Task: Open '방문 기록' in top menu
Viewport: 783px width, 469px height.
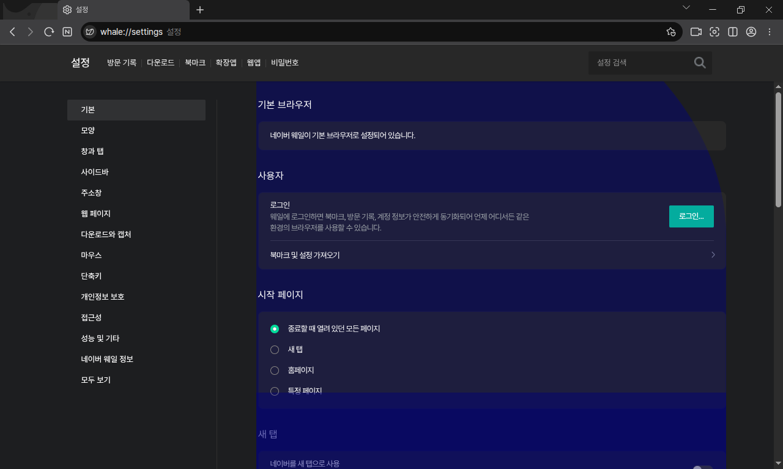Action: [x=122, y=62]
